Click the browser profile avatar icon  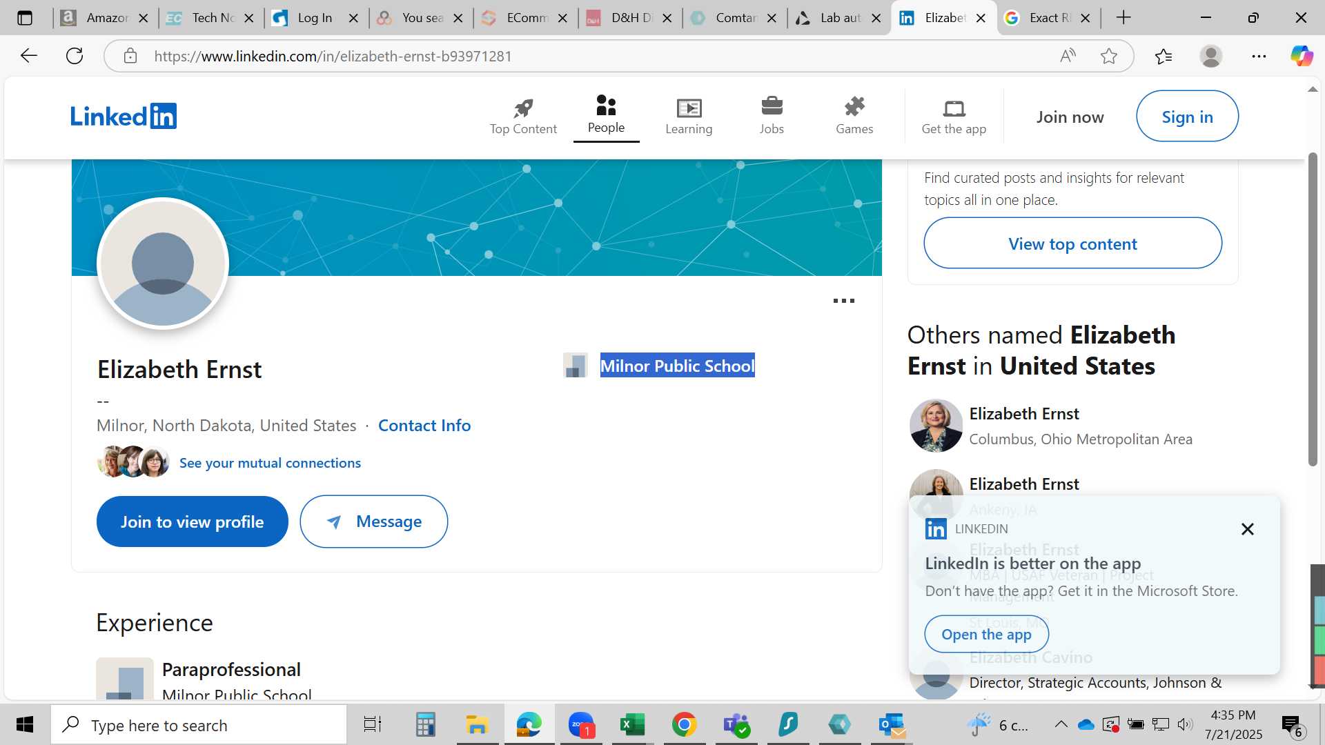click(x=1211, y=56)
